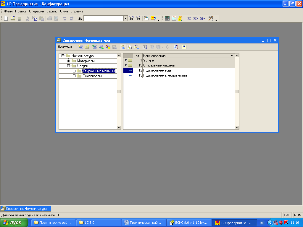Screen dimensions: 303x227
Task: Open the Calendar icon
Action: tap(174, 19)
